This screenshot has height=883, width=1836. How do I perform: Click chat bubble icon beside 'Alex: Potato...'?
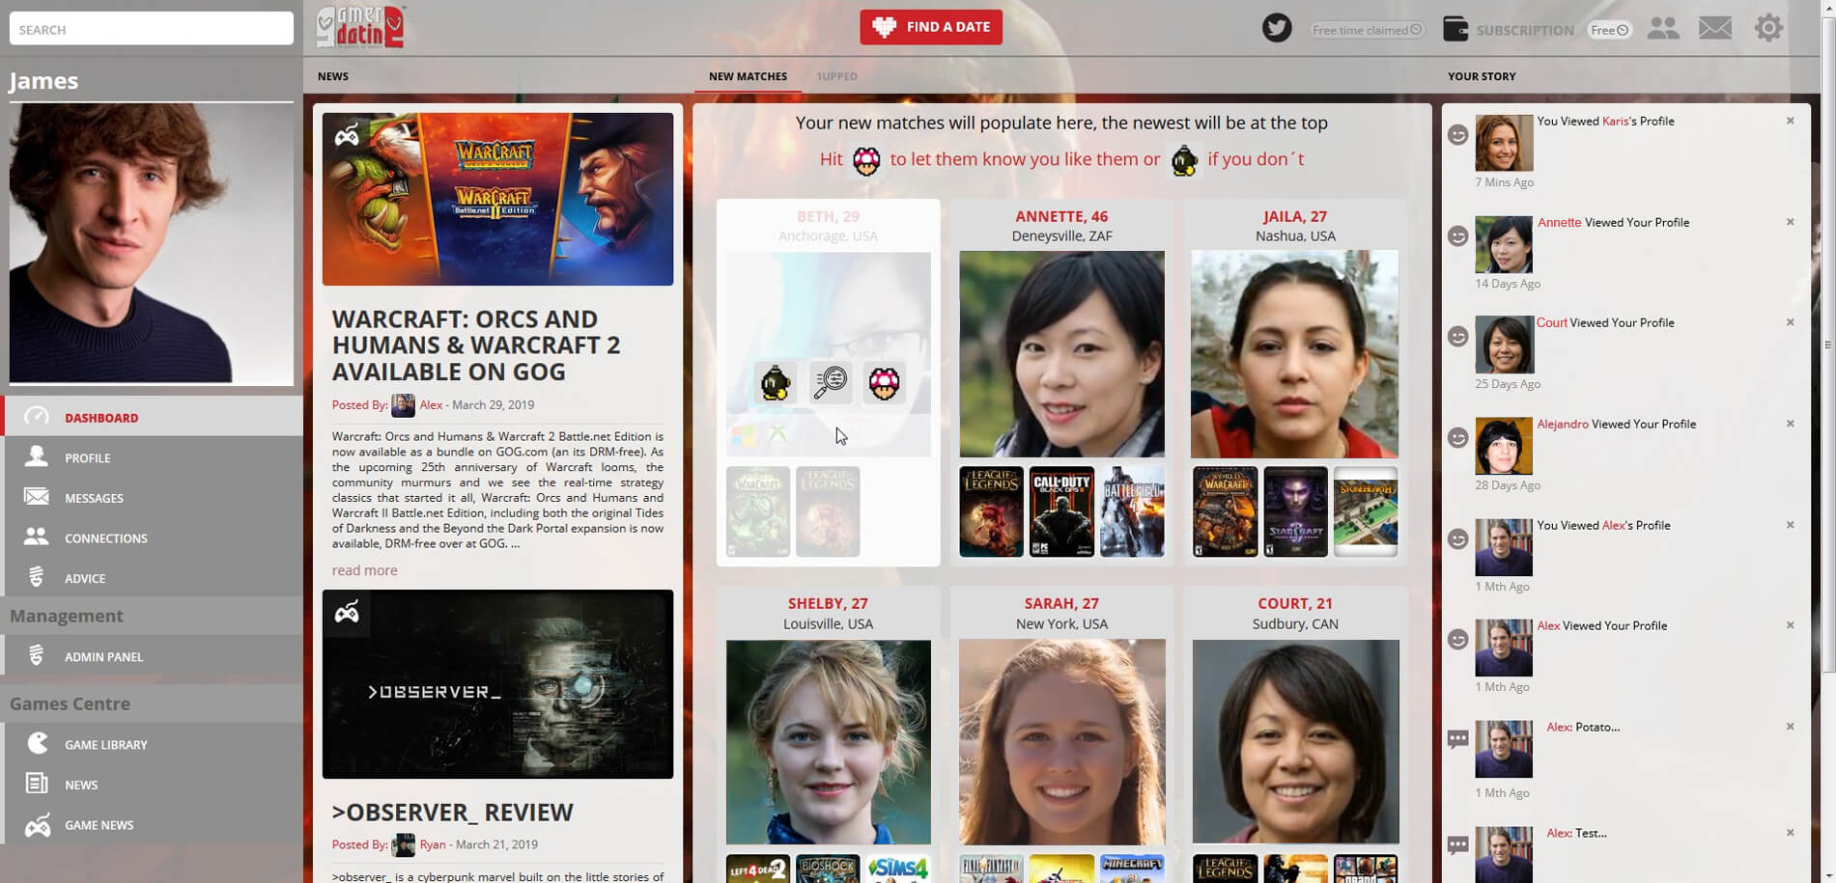tap(1458, 740)
